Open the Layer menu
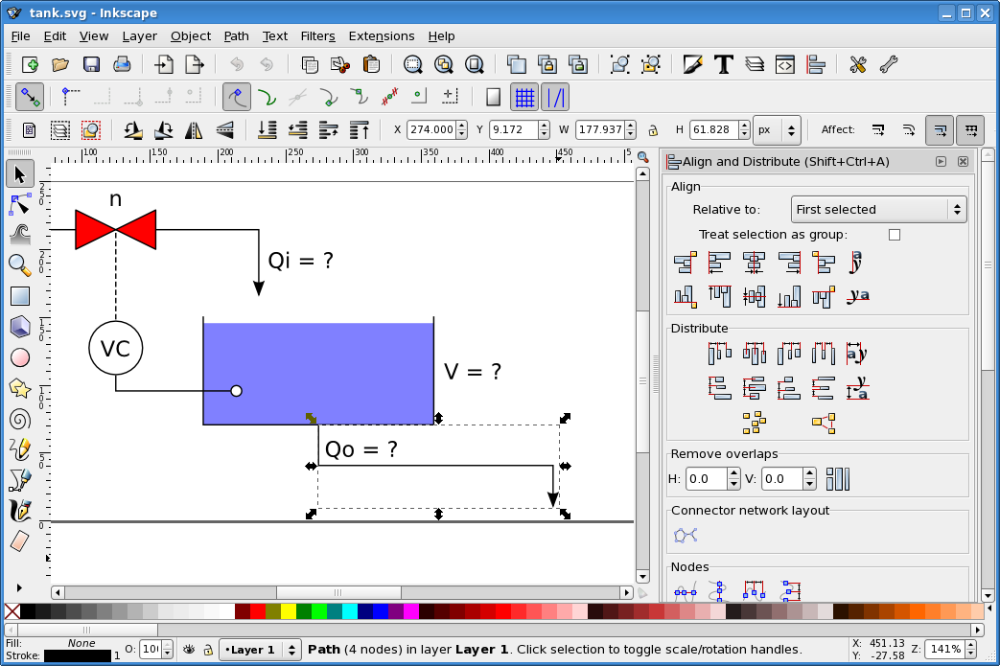This screenshot has height=666, width=1000. [140, 36]
